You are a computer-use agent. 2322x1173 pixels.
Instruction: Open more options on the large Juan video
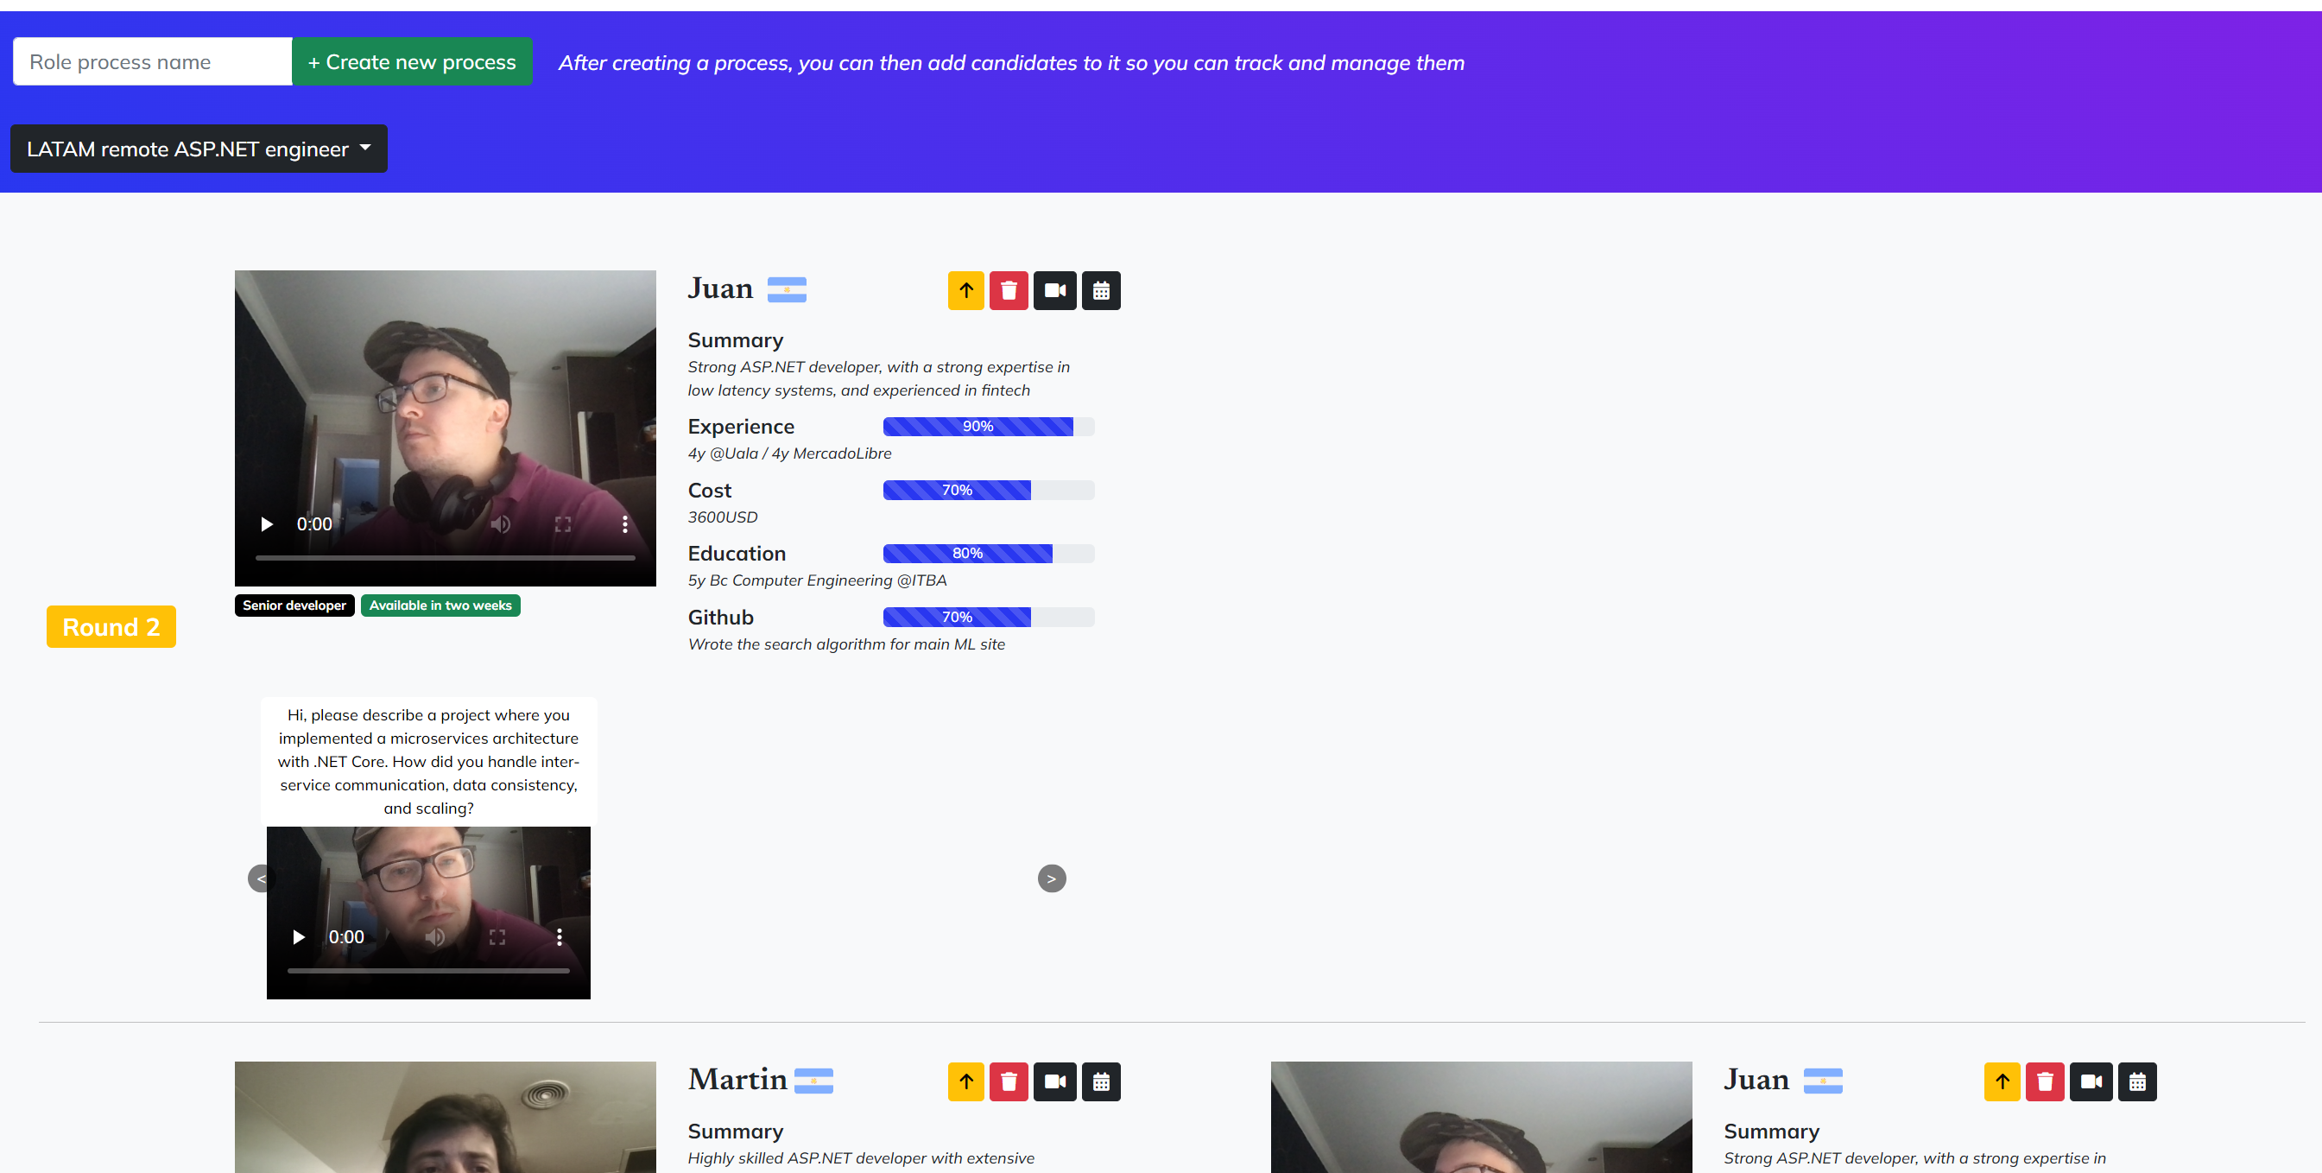[x=624, y=523]
